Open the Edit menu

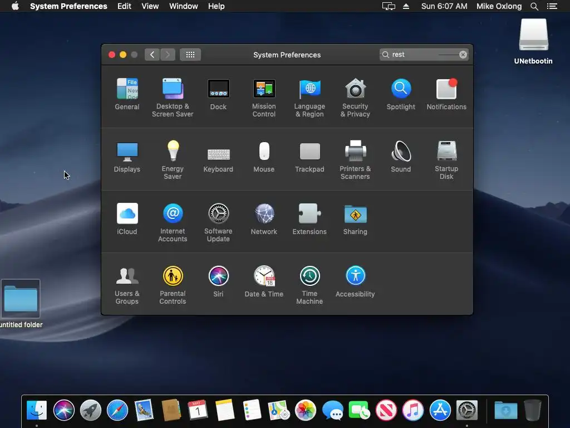[x=124, y=6]
